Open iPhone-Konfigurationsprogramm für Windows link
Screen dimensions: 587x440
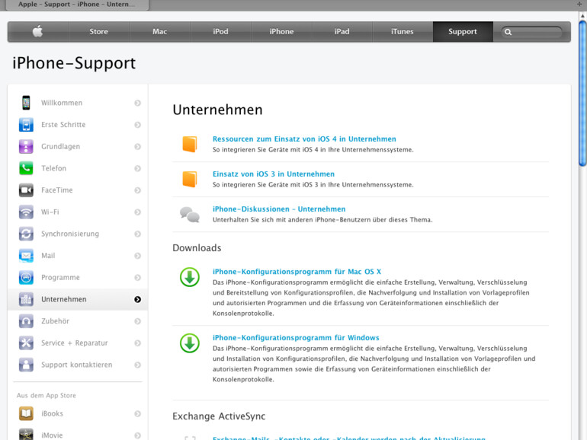[x=296, y=338]
